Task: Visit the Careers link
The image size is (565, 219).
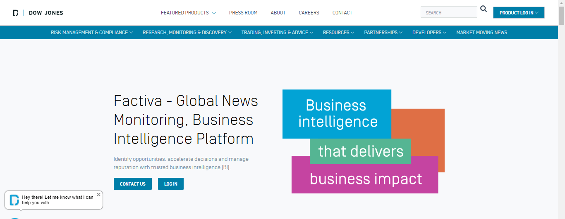Action: point(309,13)
